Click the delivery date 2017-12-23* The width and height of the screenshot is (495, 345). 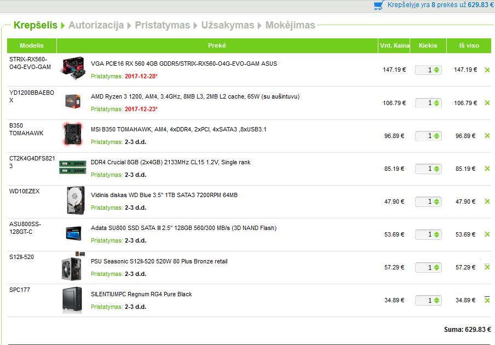click(141, 109)
